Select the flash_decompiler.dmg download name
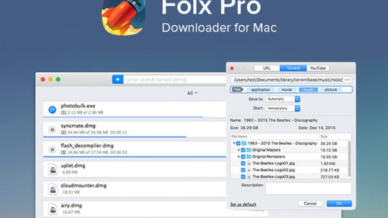 pyautogui.click(x=87, y=146)
